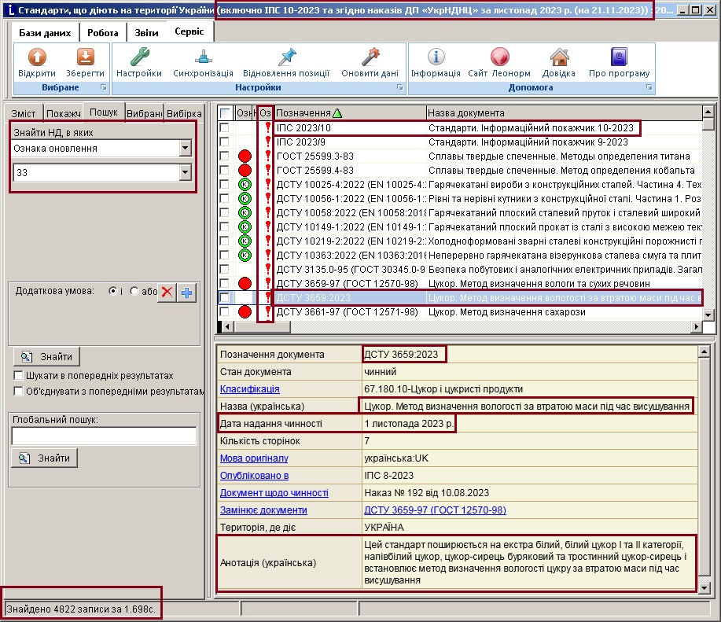
Task: Select the 'і' radio button
Action: (x=112, y=291)
